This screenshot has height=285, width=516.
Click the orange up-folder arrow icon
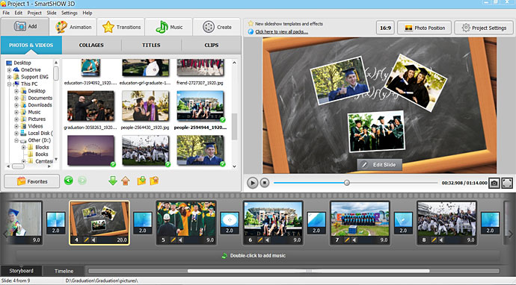126,181
